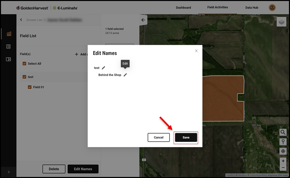
Task: Open the Data Hub tab
Action: 252,8
